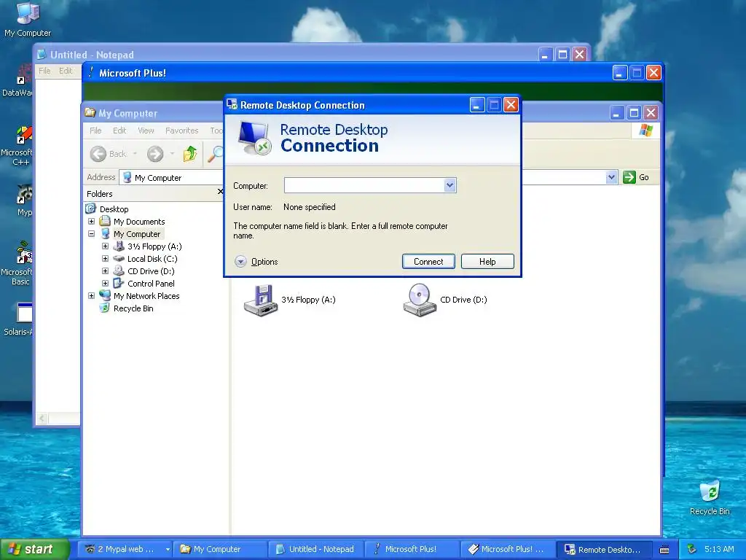Open the Computer name dropdown
746x560 pixels.
449,185
